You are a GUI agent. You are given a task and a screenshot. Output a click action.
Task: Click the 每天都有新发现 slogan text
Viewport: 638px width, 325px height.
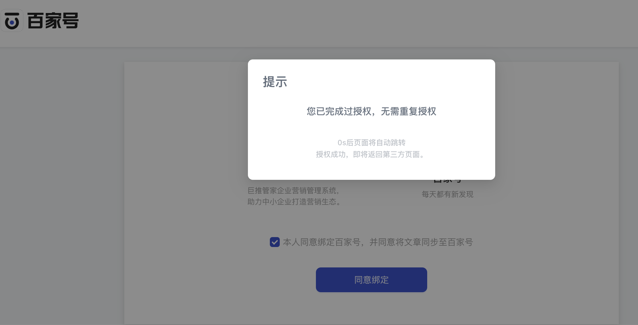(447, 194)
